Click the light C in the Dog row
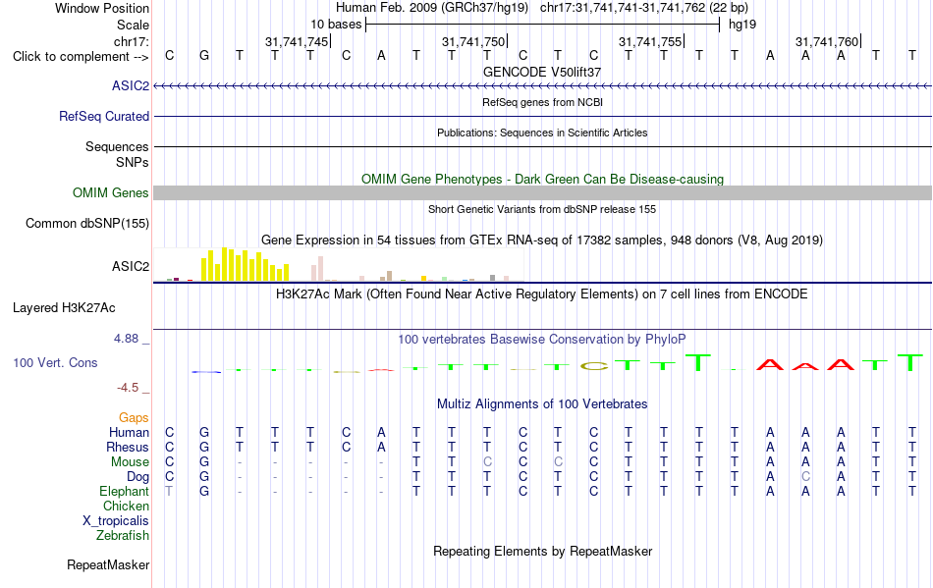 point(805,477)
